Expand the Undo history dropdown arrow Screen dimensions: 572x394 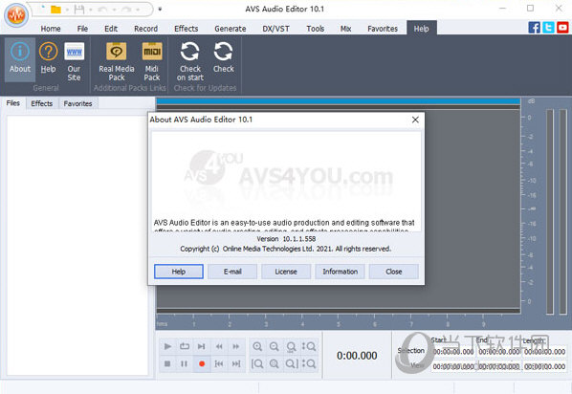pyautogui.click(x=114, y=10)
